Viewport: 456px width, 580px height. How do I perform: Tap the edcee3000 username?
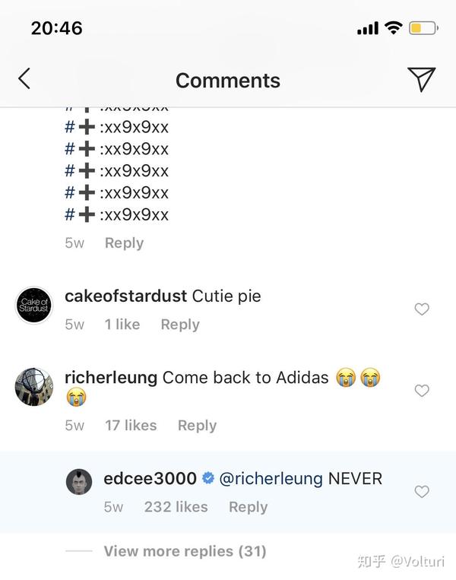click(x=150, y=479)
